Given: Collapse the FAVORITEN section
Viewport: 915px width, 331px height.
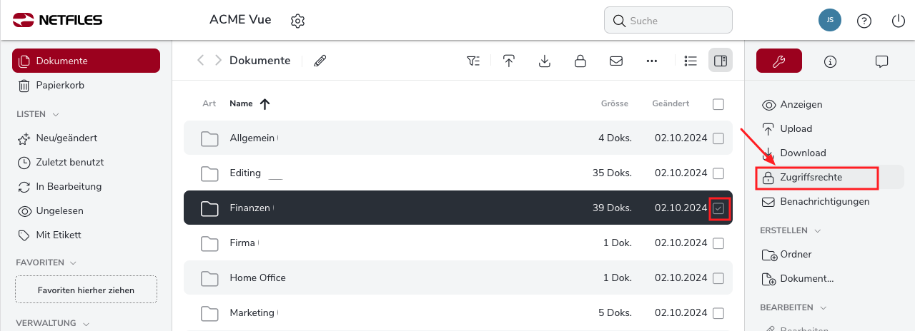Looking at the screenshot, I should [x=73, y=263].
